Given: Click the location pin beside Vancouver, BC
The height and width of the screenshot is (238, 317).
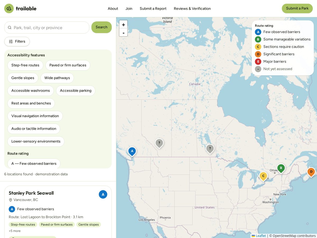Looking at the screenshot, I should pos(11,200).
